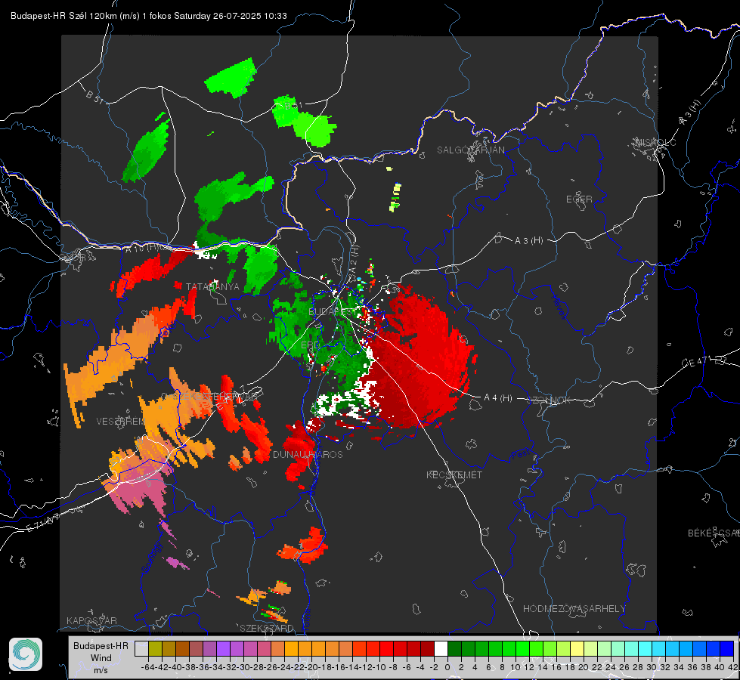Click the deep blue swatch between 40 and 42
The image size is (740, 680).
point(727,648)
